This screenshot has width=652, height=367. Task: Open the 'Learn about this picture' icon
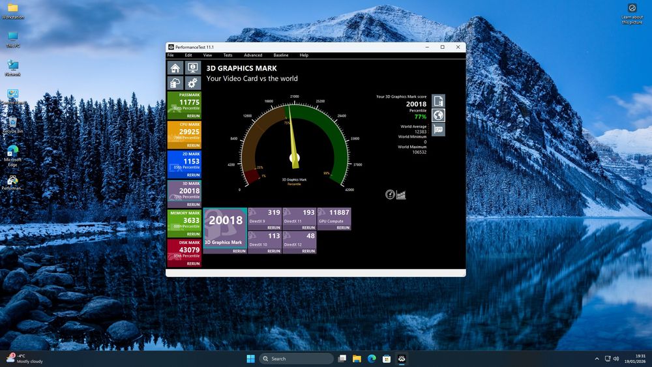coord(632,14)
